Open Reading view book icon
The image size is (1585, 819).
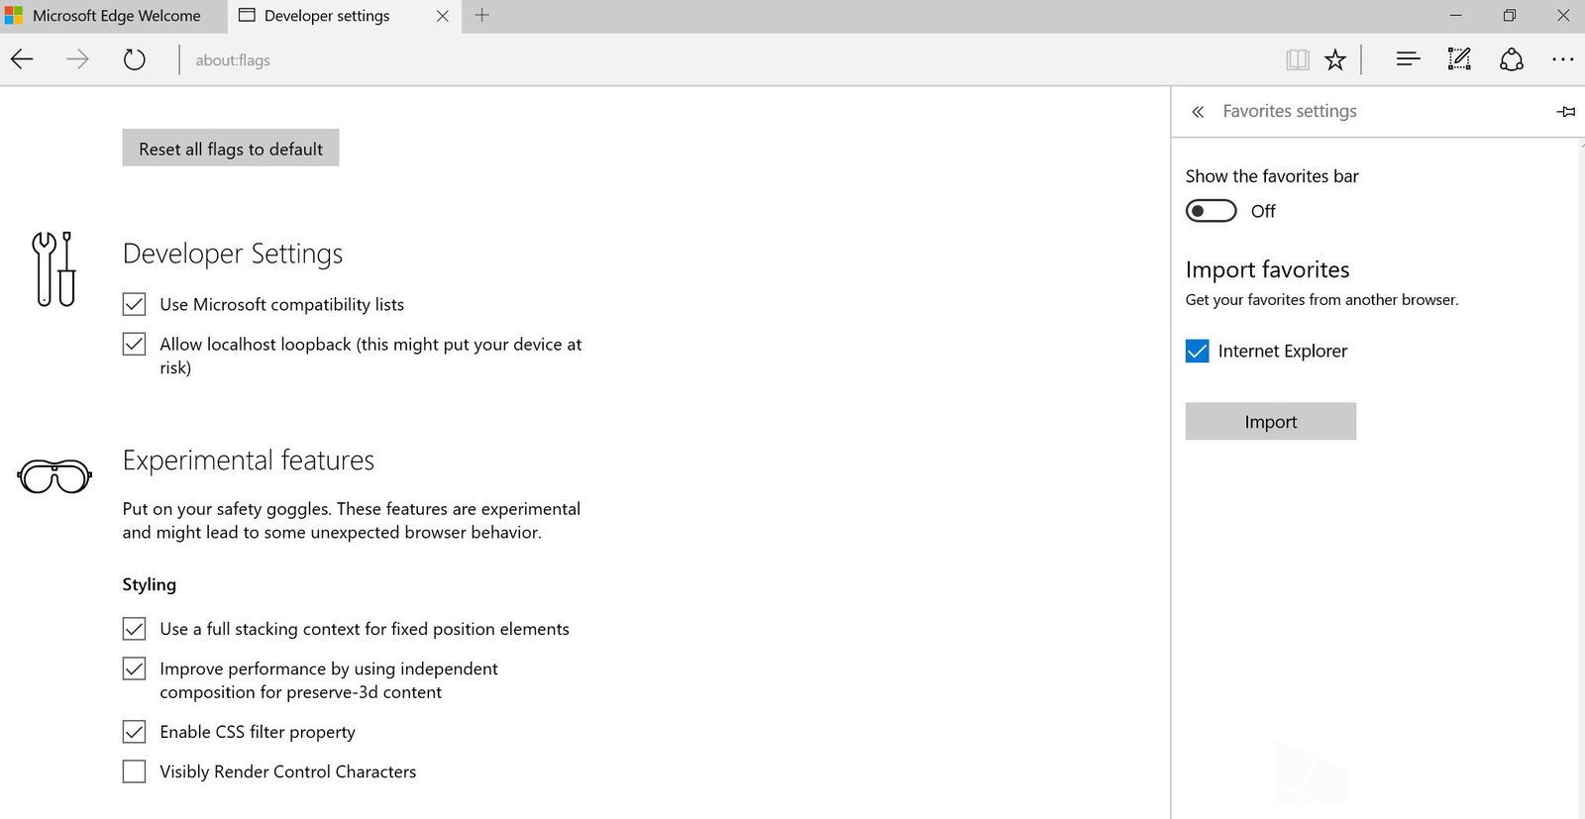[x=1297, y=59]
